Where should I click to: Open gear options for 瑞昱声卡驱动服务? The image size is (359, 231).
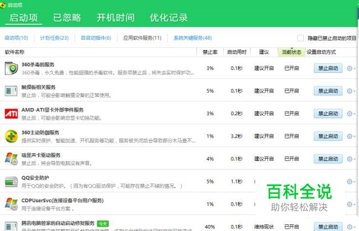(x=351, y=159)
